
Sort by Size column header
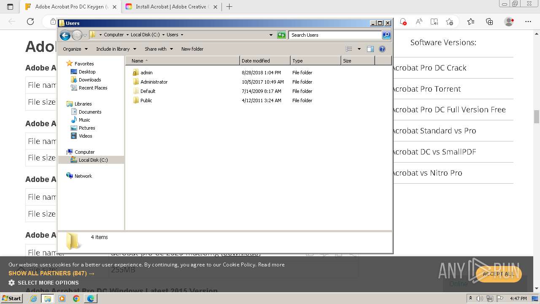tap(358, 61)
